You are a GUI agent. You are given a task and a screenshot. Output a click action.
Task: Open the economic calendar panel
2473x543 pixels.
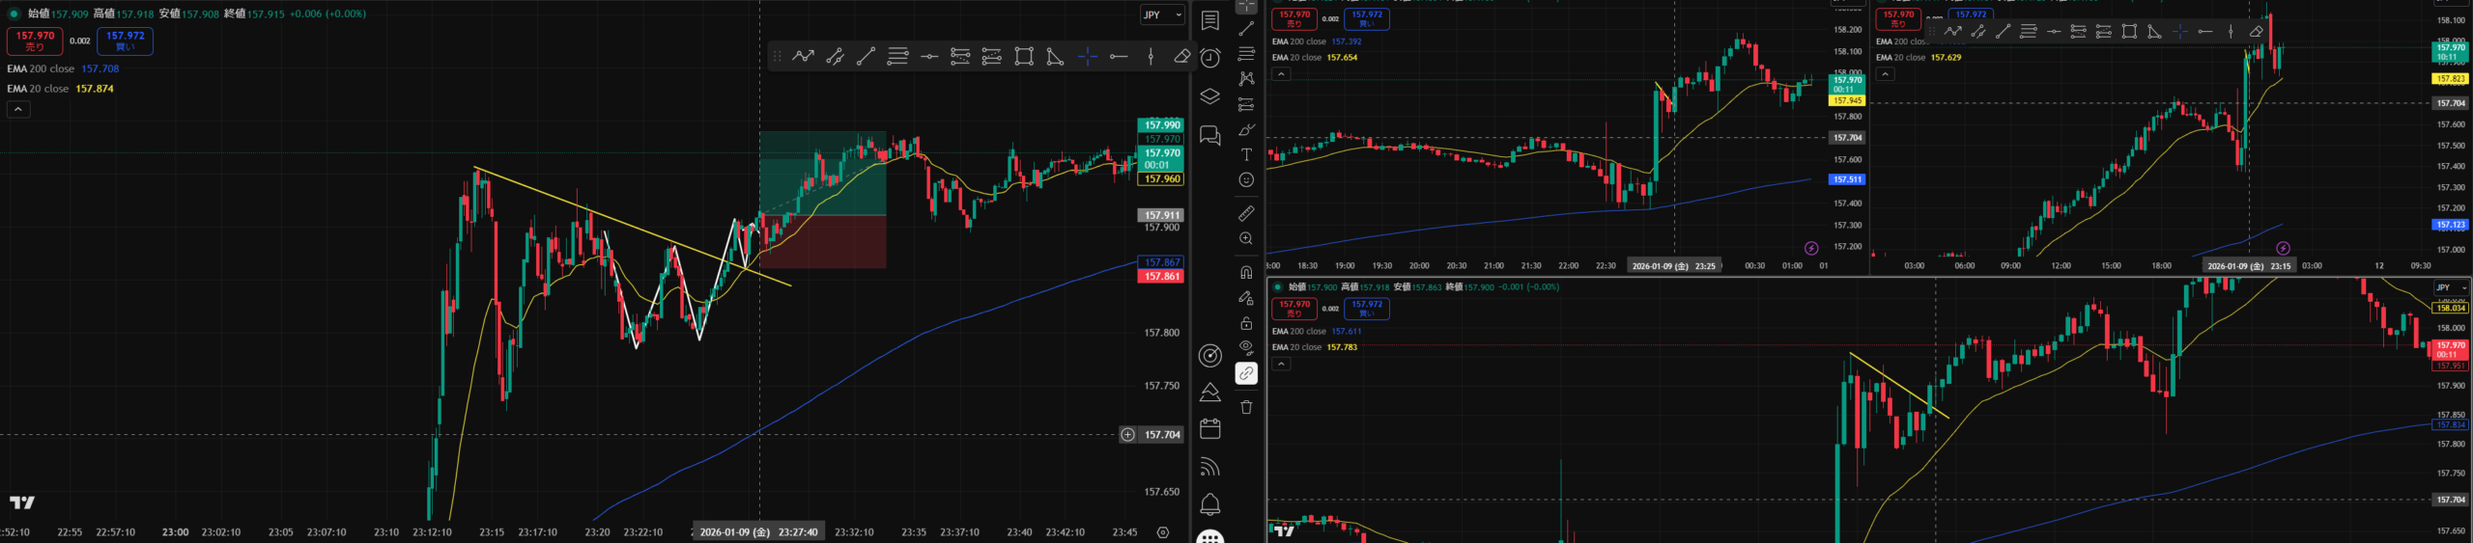click(x=1209, y=429)
